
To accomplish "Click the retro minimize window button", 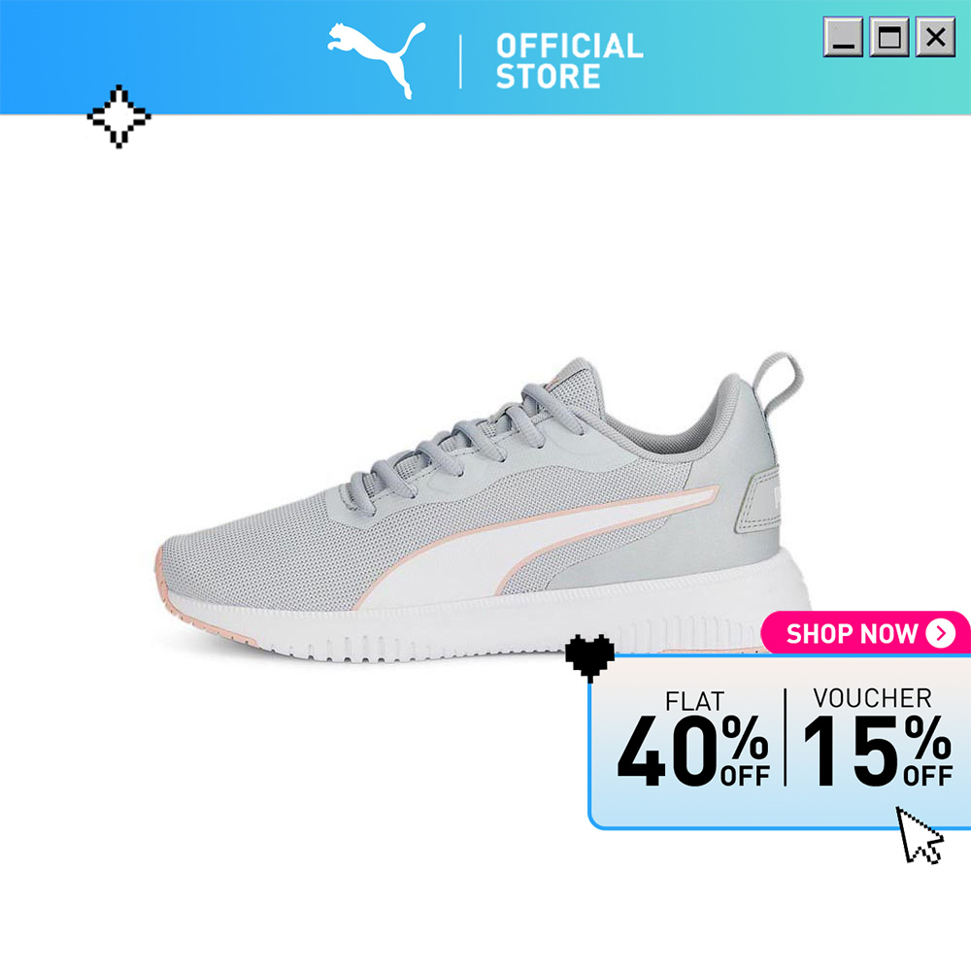I will coord(843,37).
